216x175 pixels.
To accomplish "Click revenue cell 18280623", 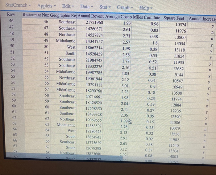I will [x=93, y=132].
